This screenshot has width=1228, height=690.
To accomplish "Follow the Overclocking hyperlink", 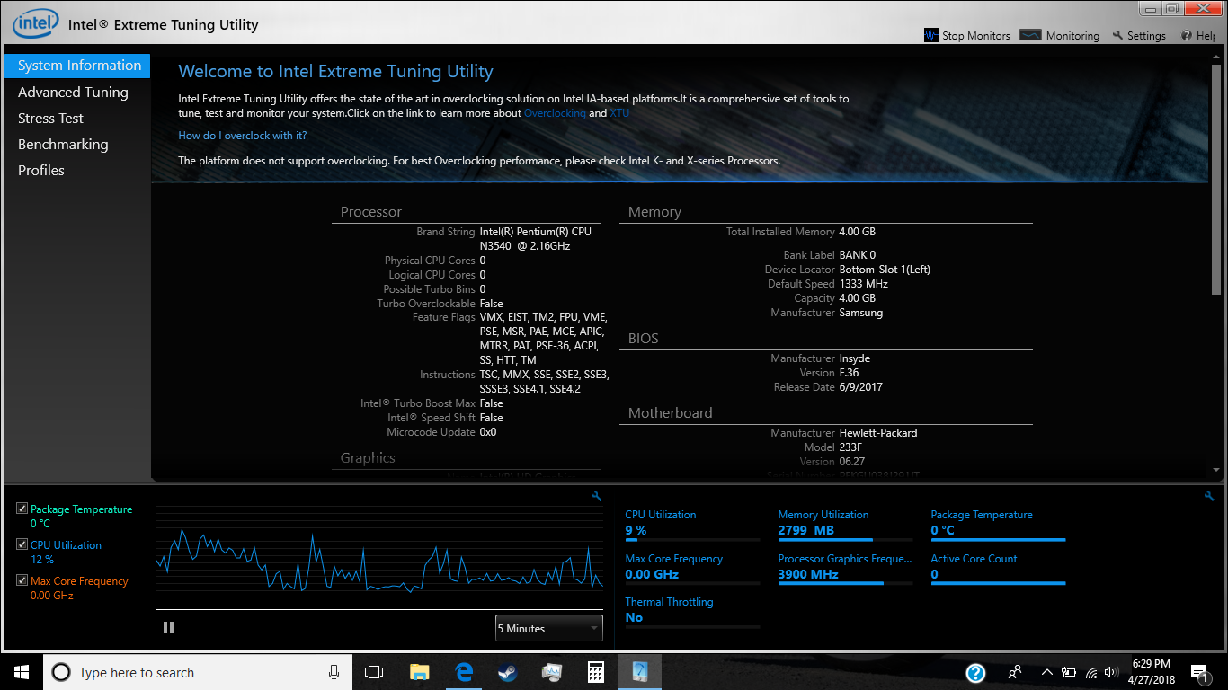I will [x=555, y=113].
